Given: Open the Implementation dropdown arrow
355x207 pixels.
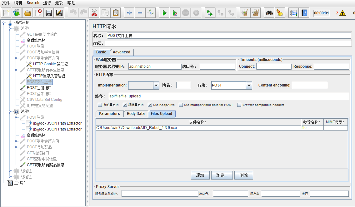Looking at the screenshot, I should [156, 85].
